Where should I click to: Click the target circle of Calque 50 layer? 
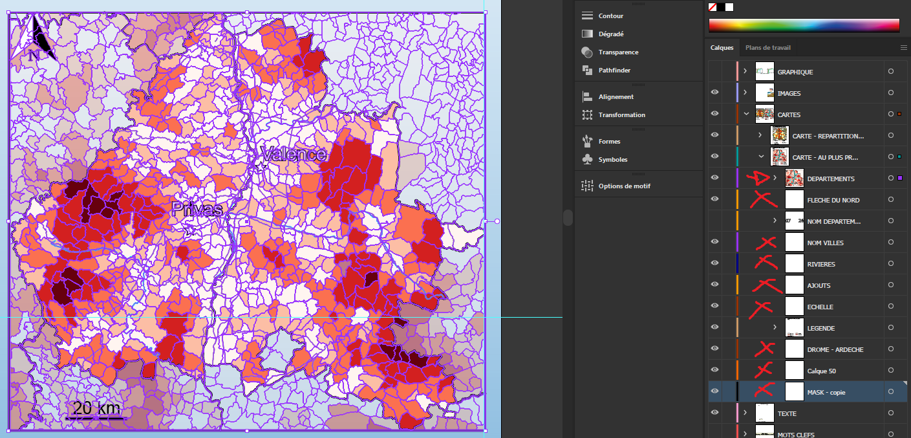click(891, 371)
